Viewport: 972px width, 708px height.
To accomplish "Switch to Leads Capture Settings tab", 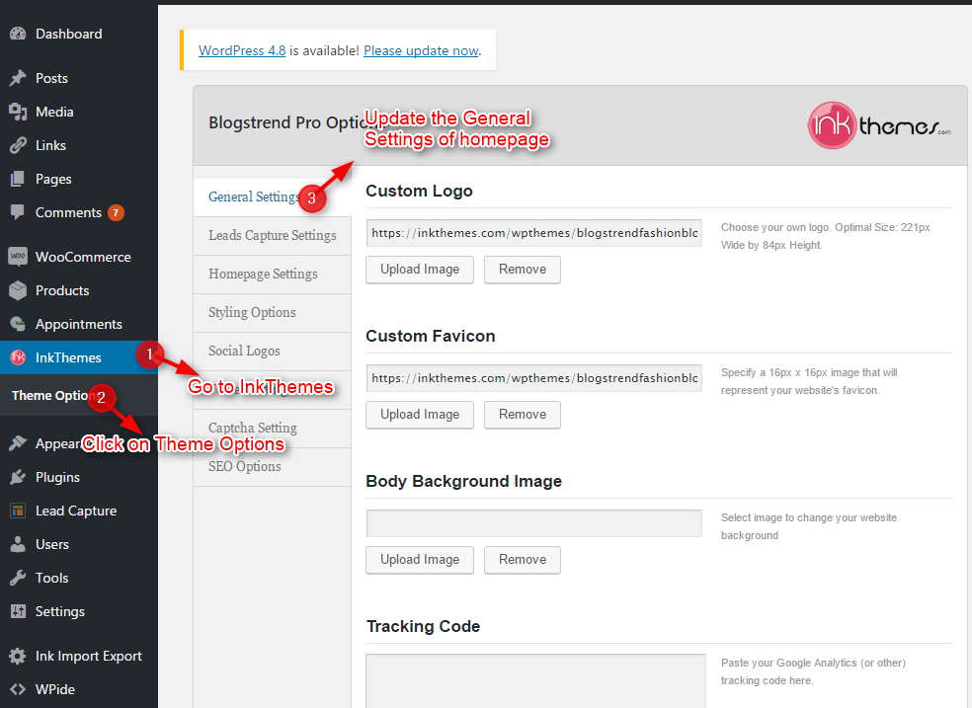I will coord(272,235).
